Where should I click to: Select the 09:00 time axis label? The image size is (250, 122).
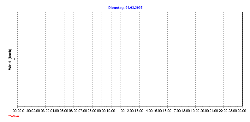101,111
